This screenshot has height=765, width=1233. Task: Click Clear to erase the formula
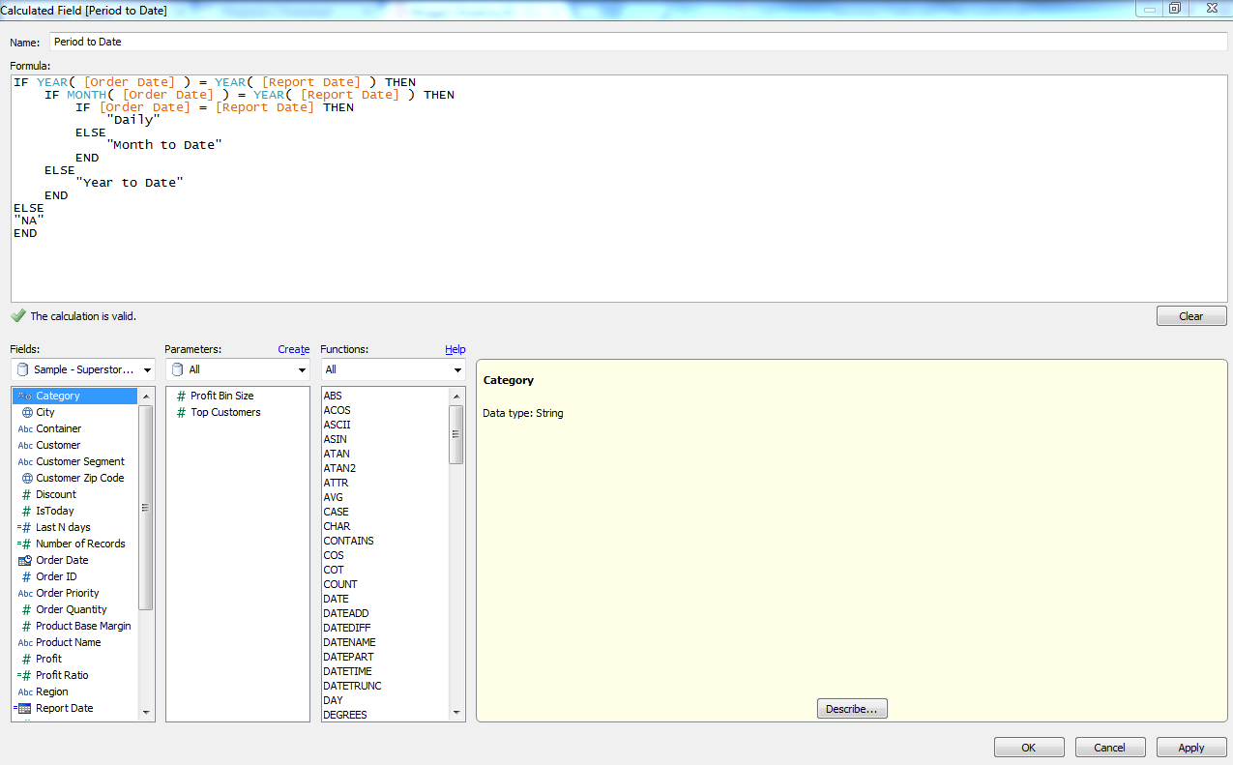(1191, 315)
